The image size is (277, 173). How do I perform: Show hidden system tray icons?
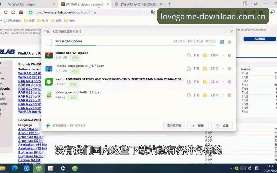[231, 169]
